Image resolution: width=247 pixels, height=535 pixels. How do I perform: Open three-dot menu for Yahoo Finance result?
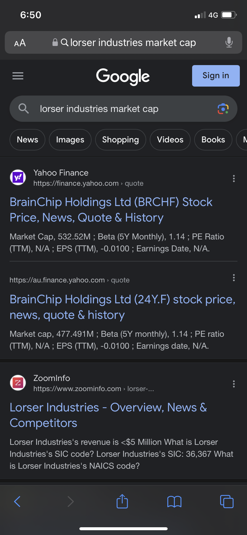coord(234,179)
